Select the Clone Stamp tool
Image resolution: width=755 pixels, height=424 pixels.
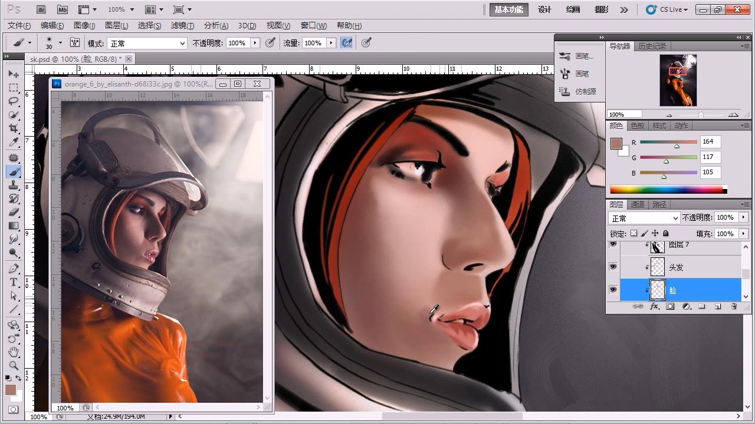click(x=14, y=185)
